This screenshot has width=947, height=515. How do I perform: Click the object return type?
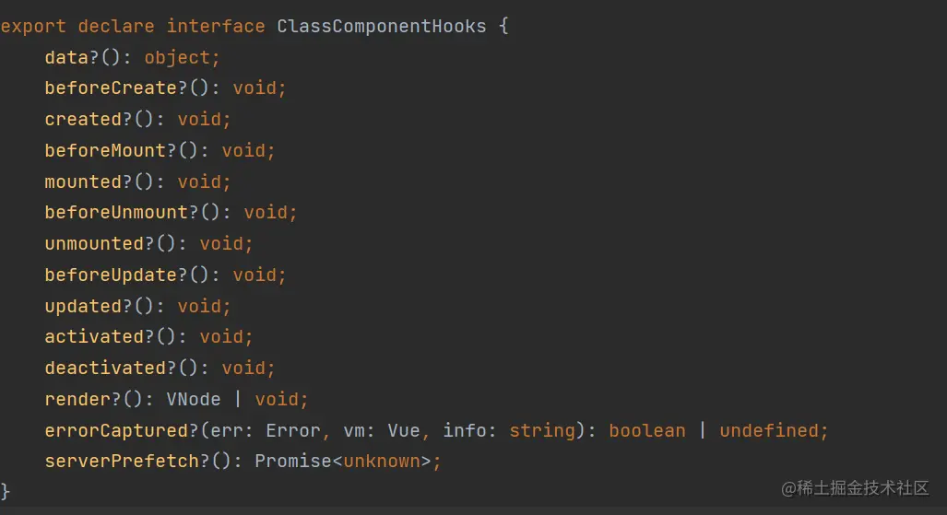point(177,58)
